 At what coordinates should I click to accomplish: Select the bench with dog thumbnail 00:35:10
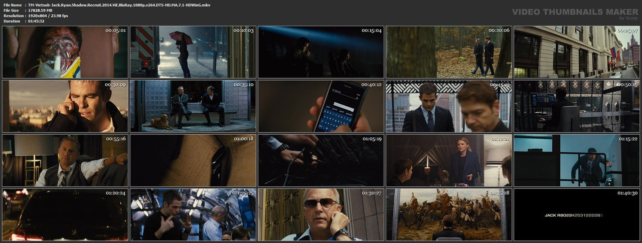[193, 106]
